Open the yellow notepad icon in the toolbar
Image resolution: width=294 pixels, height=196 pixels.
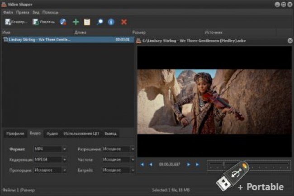point(87,22)
